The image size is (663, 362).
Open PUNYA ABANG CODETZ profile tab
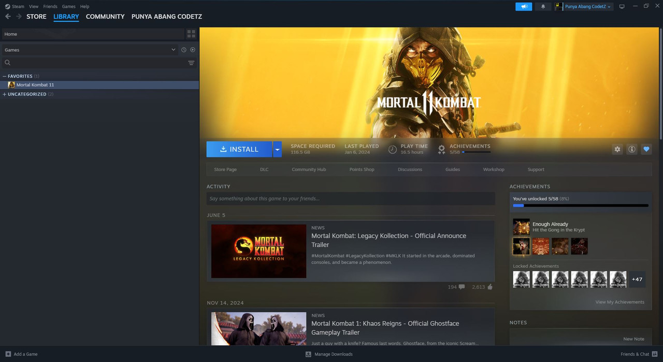[x=167, y=17]
